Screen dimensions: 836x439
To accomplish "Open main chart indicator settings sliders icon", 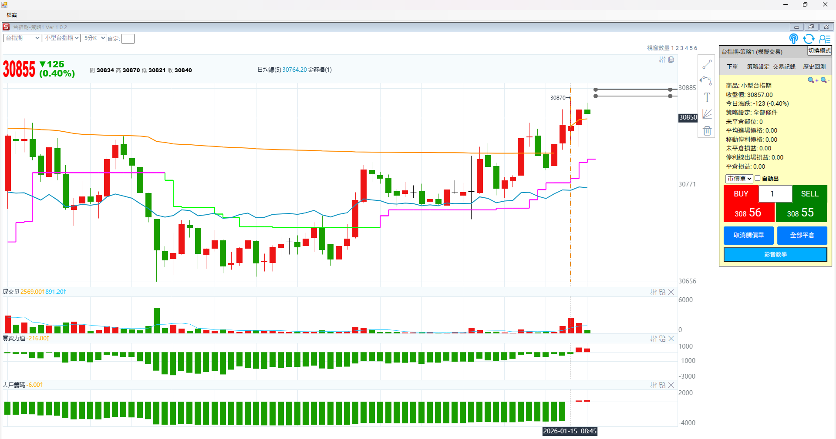I will pyautogui.click(x=662, y=60).
